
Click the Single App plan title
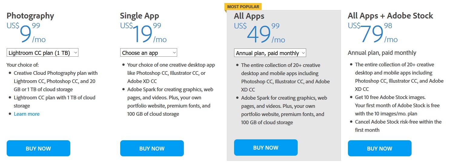pos(139,16)
